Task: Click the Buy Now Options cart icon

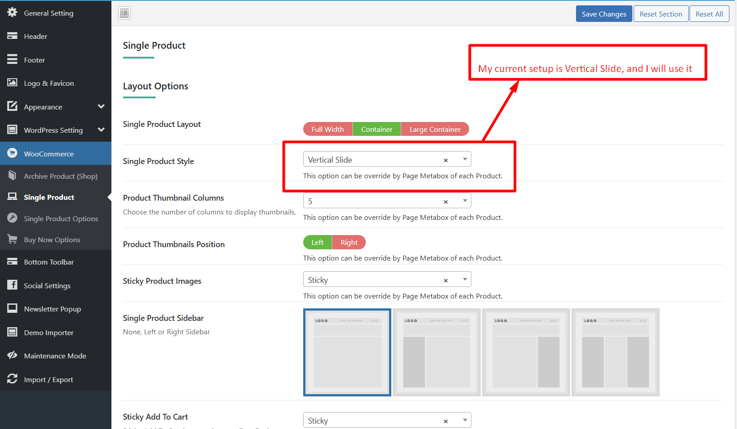Action: click(12, 239)
